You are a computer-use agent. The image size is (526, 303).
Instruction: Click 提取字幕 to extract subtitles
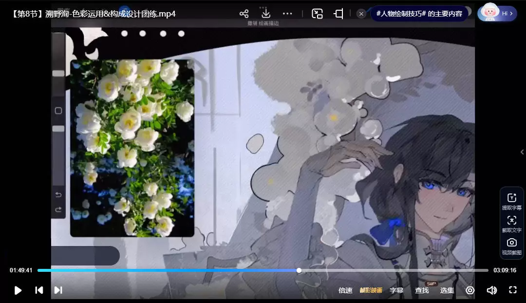(511, 201)
